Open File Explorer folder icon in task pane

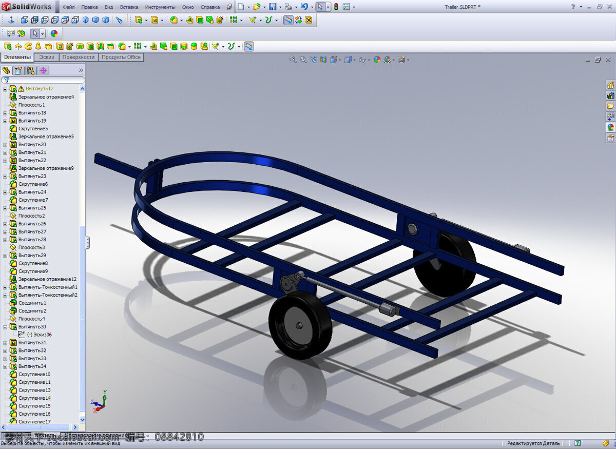click(x=610, y=106)
